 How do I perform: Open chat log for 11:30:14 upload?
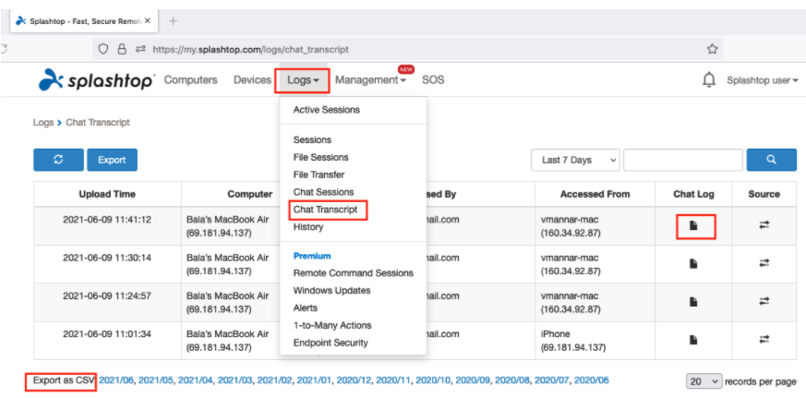pos(693,263)
